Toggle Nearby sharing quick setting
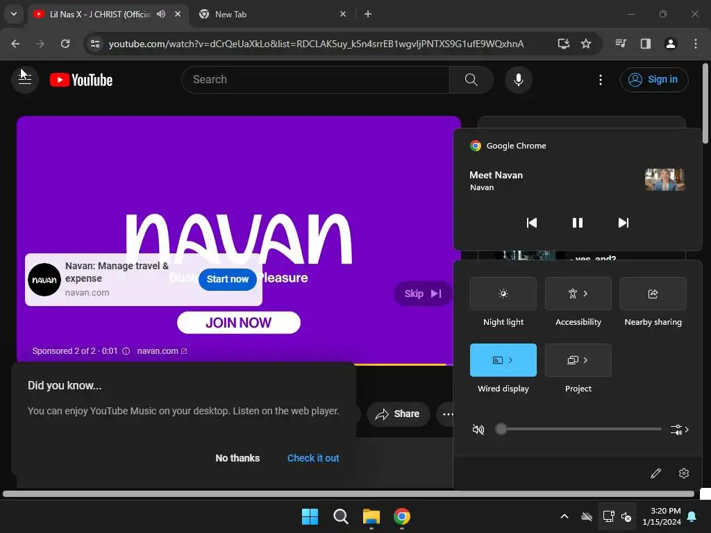711x533 pixels. coord(653,294)
